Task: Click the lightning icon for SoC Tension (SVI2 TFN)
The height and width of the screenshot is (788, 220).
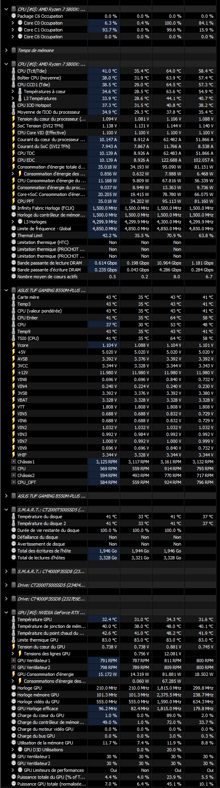Action: 14,126
